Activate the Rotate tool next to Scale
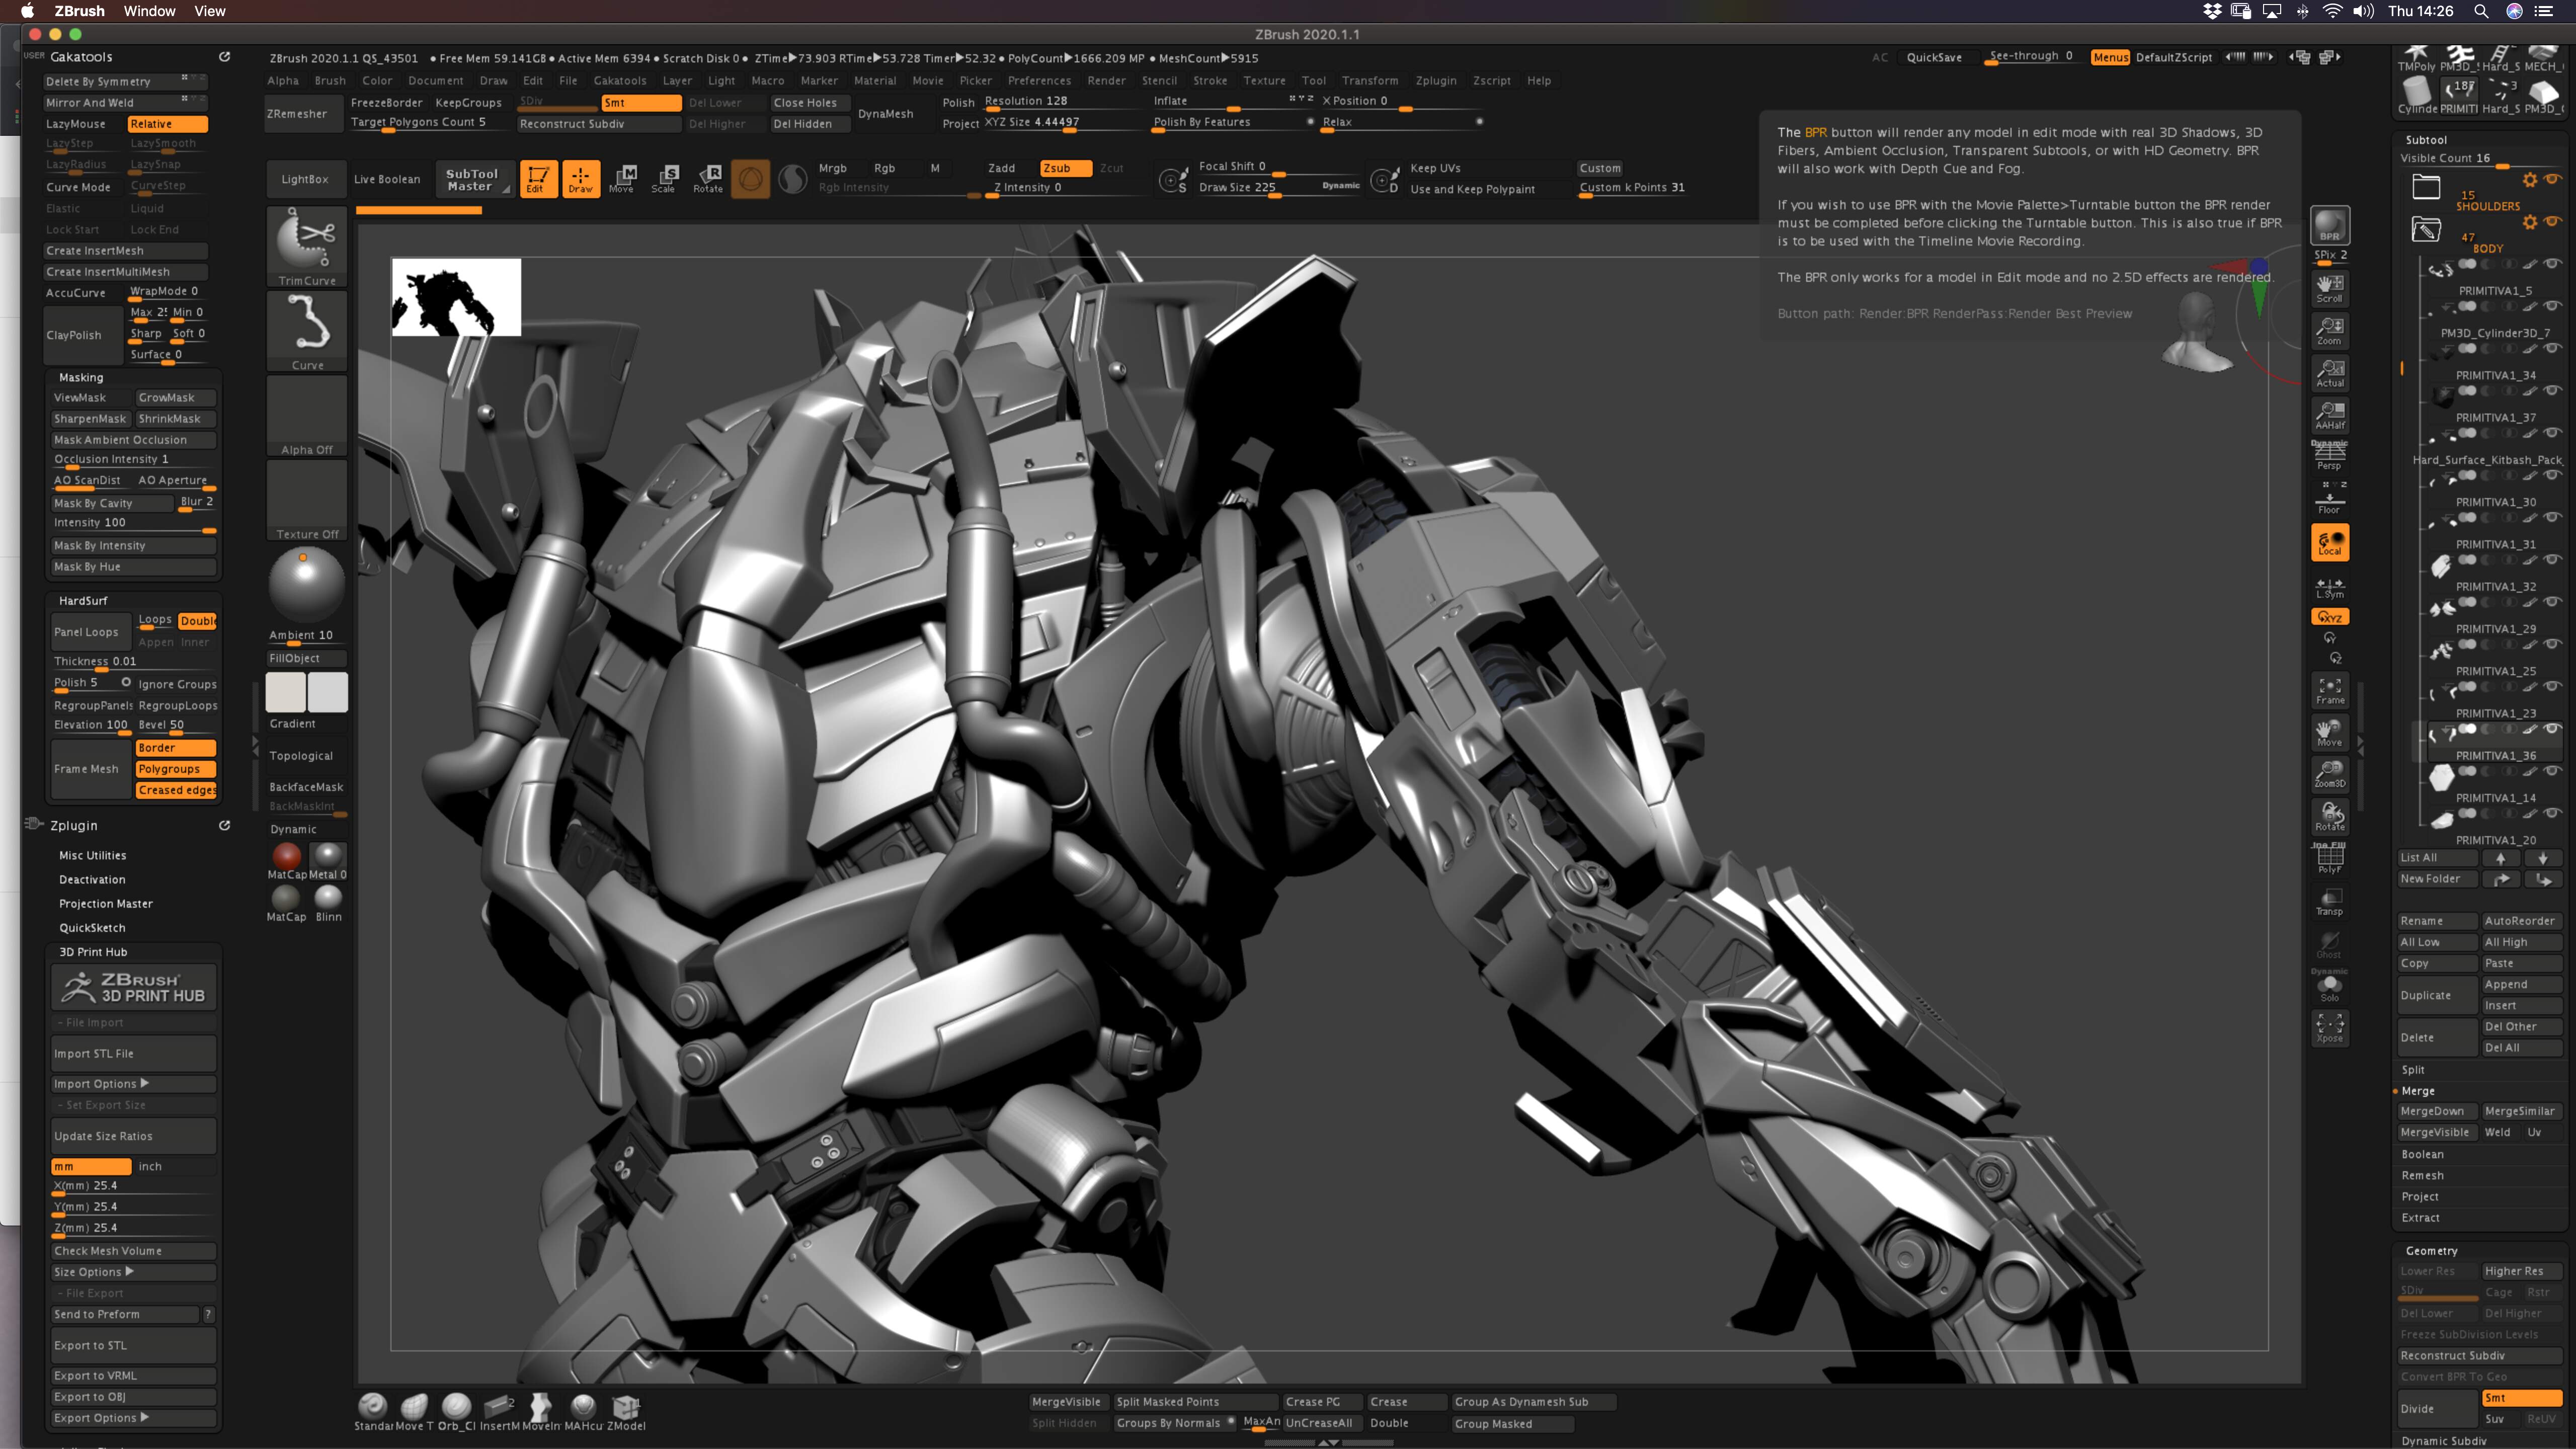Viewport: 2576px width, 1449px height. [x=709, y=178]
